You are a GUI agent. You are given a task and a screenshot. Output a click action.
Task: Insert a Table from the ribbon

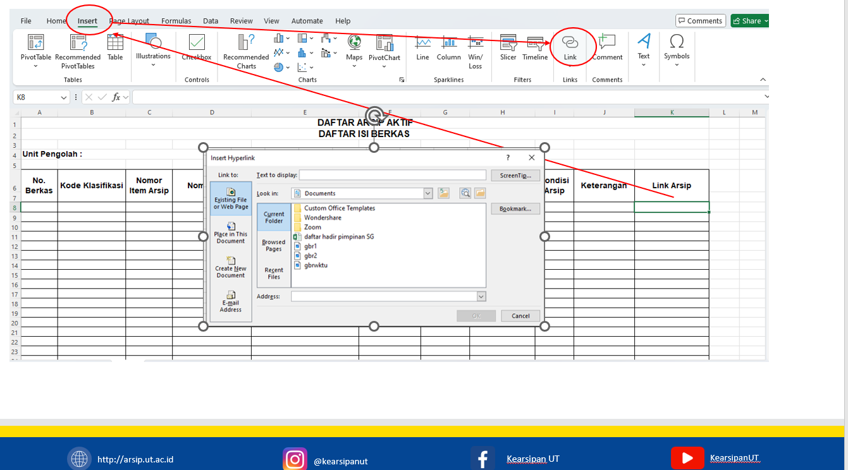click(115, 43)
